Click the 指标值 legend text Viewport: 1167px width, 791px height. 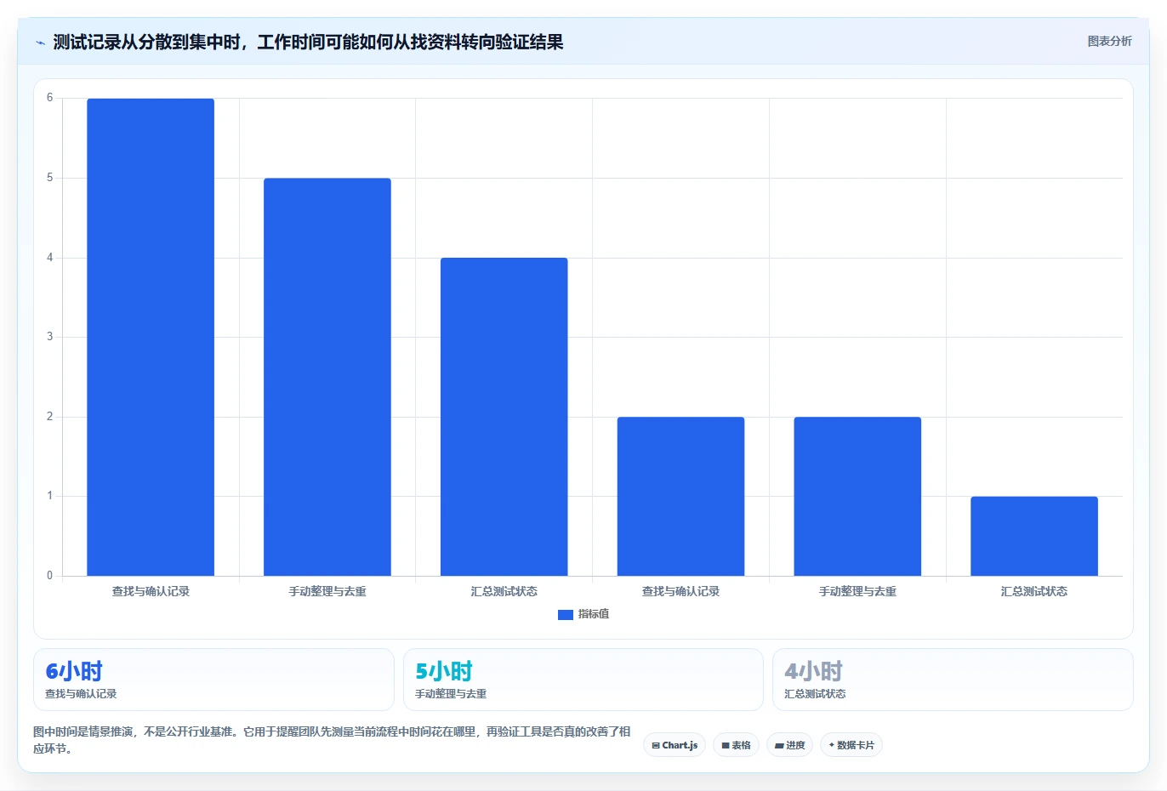594,614
